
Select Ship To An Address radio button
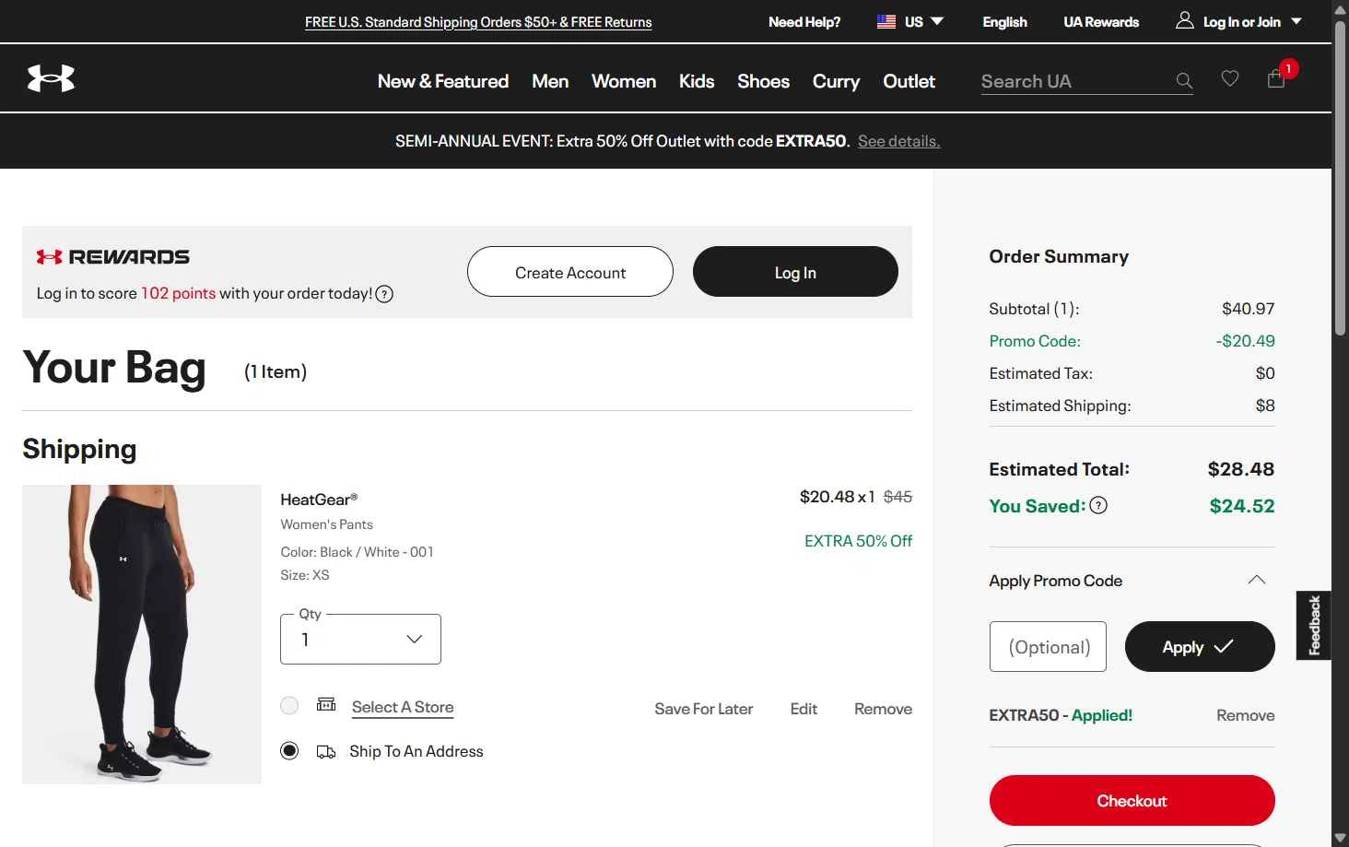[x=289, y=750]
